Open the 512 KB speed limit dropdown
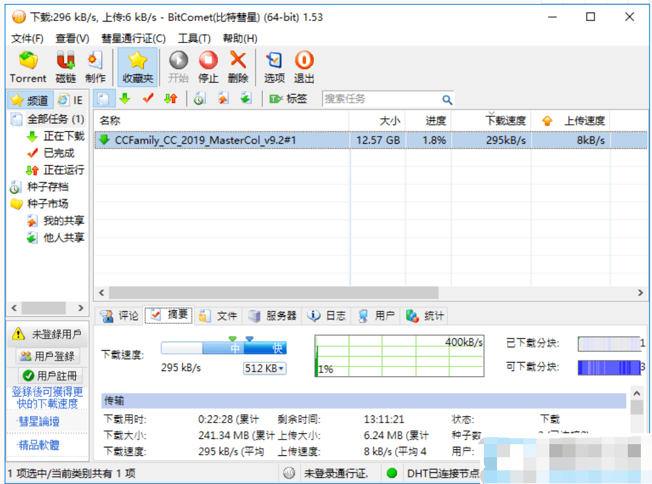This screenshot has height=484, width=652. (265, 368)
